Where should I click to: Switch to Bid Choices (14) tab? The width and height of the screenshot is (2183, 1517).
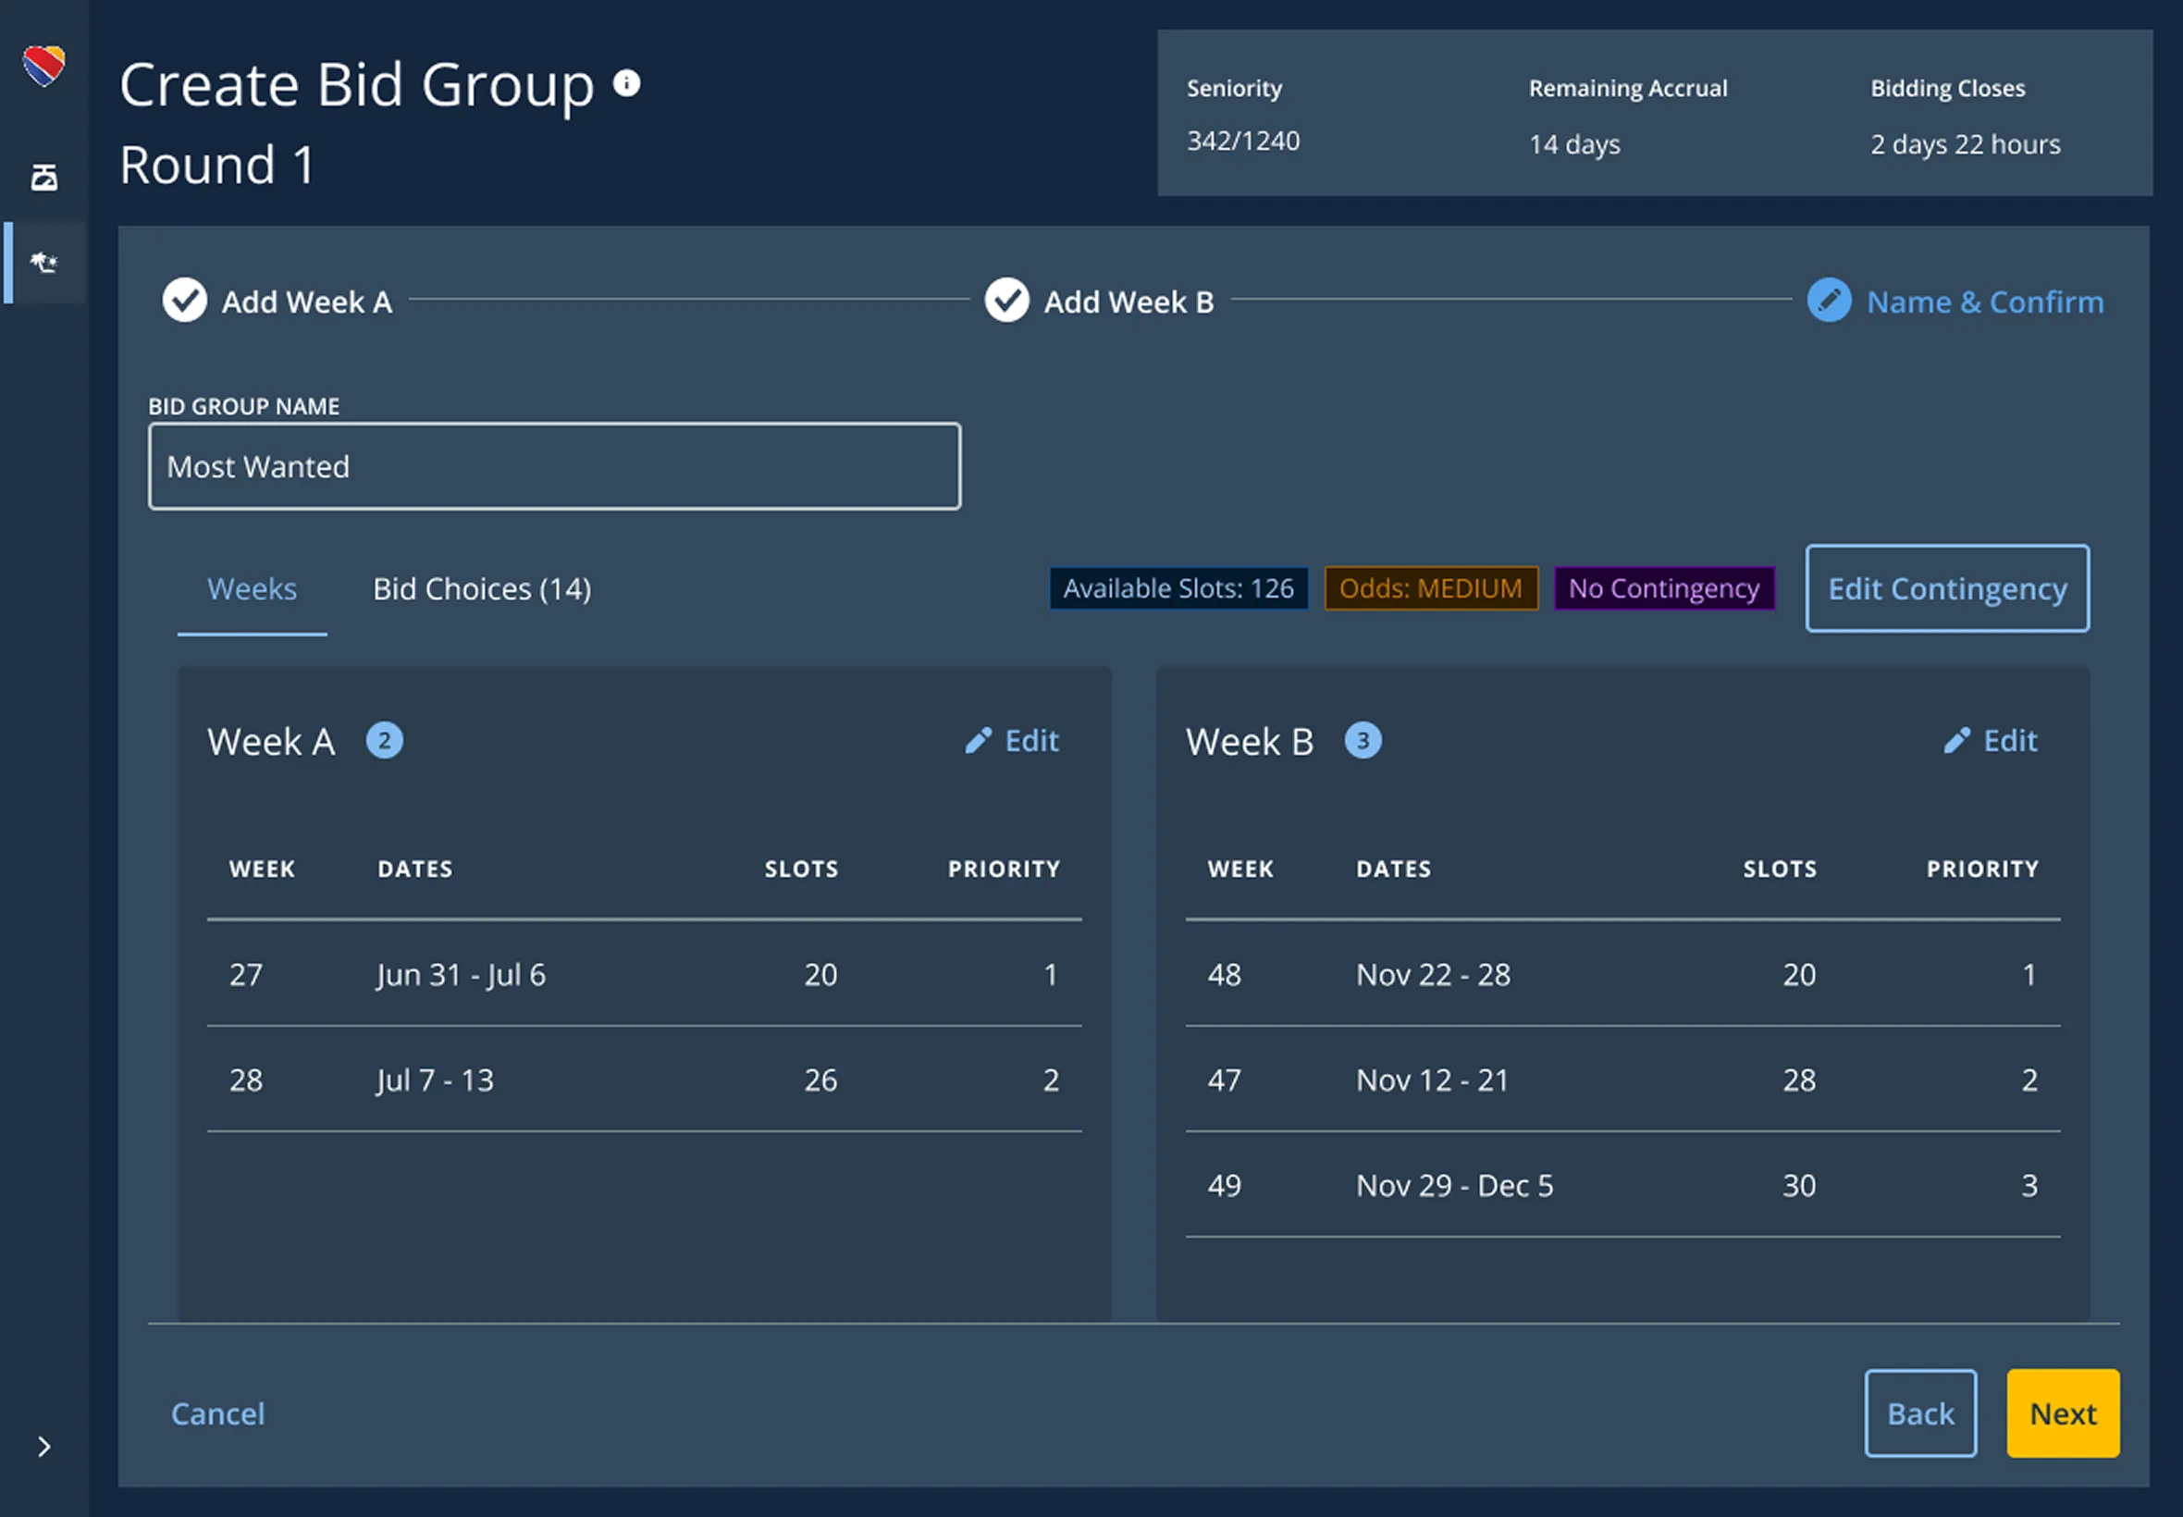(x=482, y=589)
